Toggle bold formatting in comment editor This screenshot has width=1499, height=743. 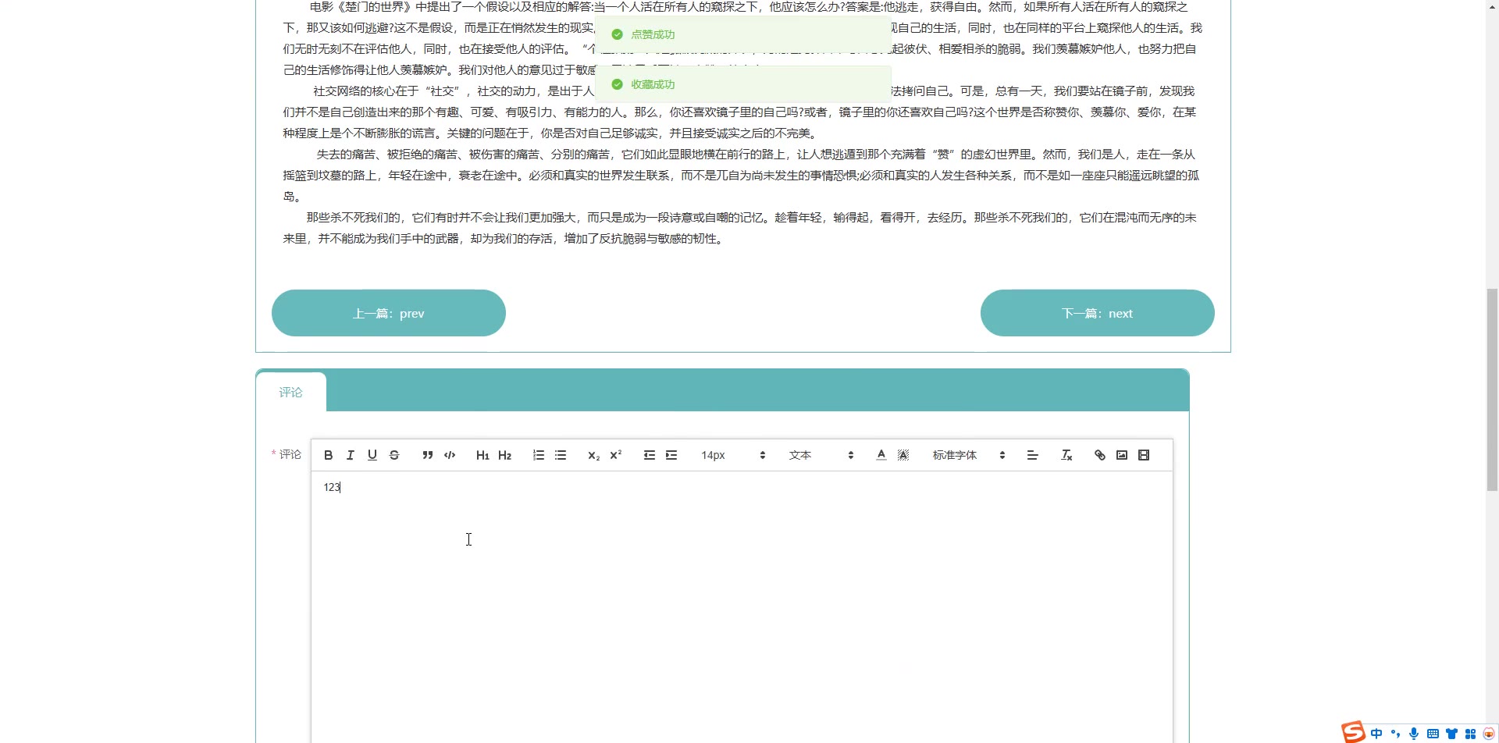[x=329, y=455]
